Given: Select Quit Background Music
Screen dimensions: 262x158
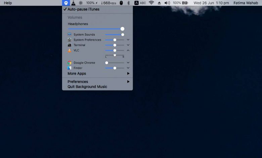Looking at the screenshot, I should [x=98, y=87].
